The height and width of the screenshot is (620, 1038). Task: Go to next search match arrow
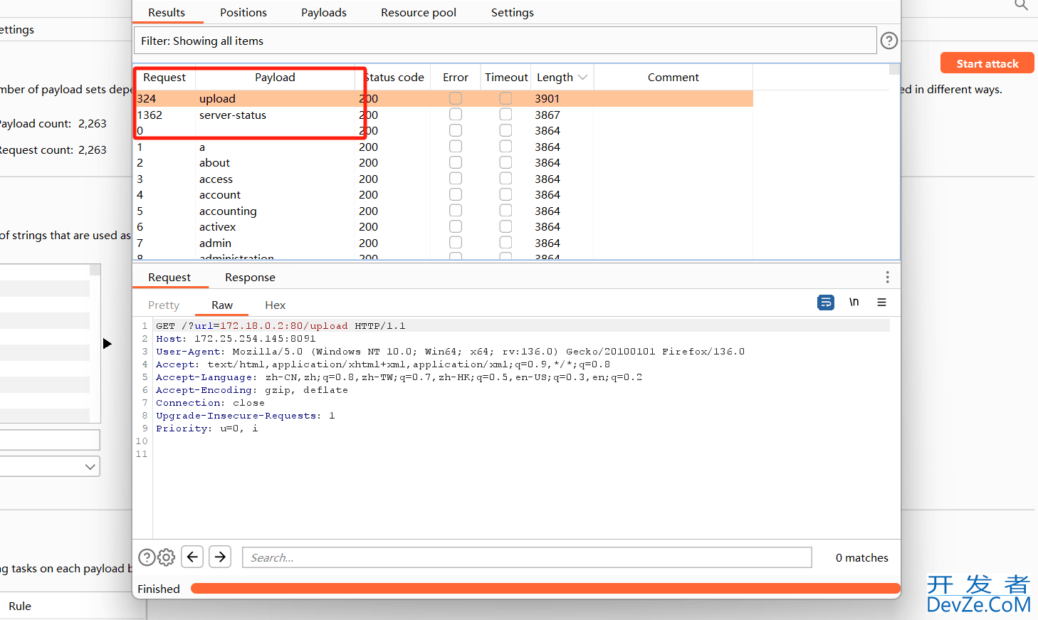[221, 557]
